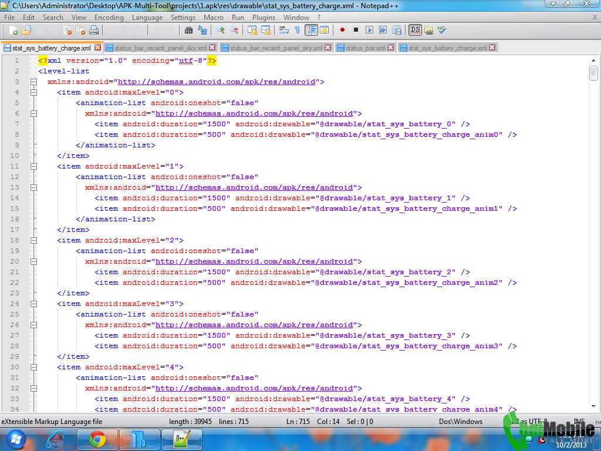Open the ? help menu
The height and width of the screenshot is (451, 601).
click(319, 17)
